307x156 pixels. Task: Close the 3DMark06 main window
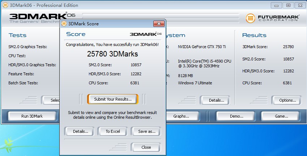(x=300, y=5)
